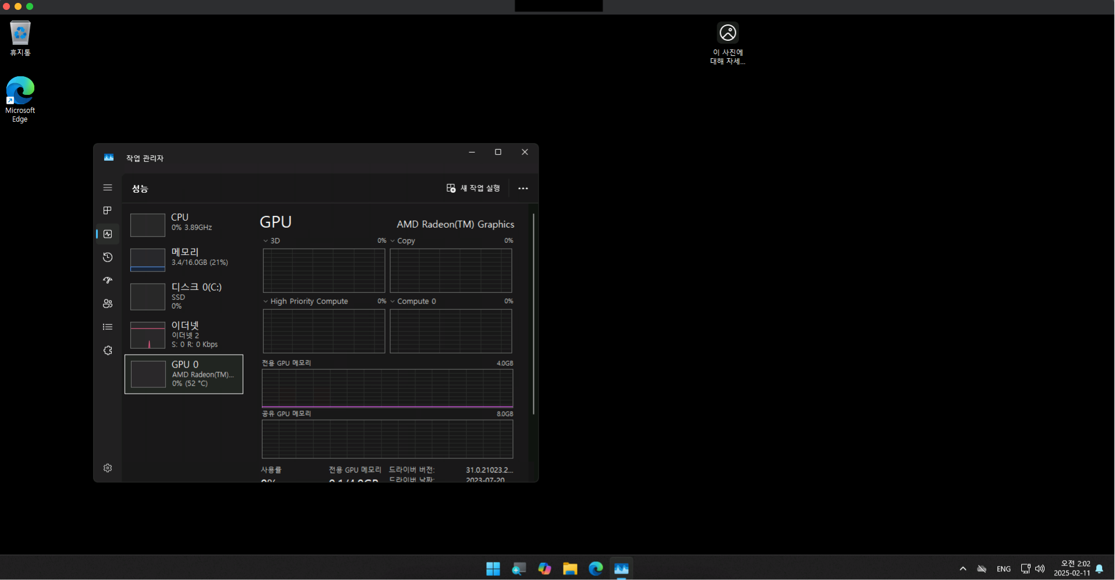The image size is (1115, 580).
Task: Select CPU in the performance list
Action: pos(184,224)
